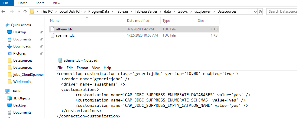Select the athena.tdc file
The height and width of the screenshot is (118, 297).
(x=134, y=29)
